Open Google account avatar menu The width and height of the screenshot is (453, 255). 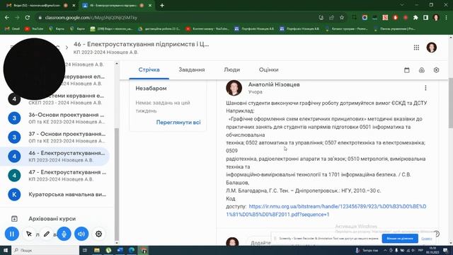[x=432, y=47]
